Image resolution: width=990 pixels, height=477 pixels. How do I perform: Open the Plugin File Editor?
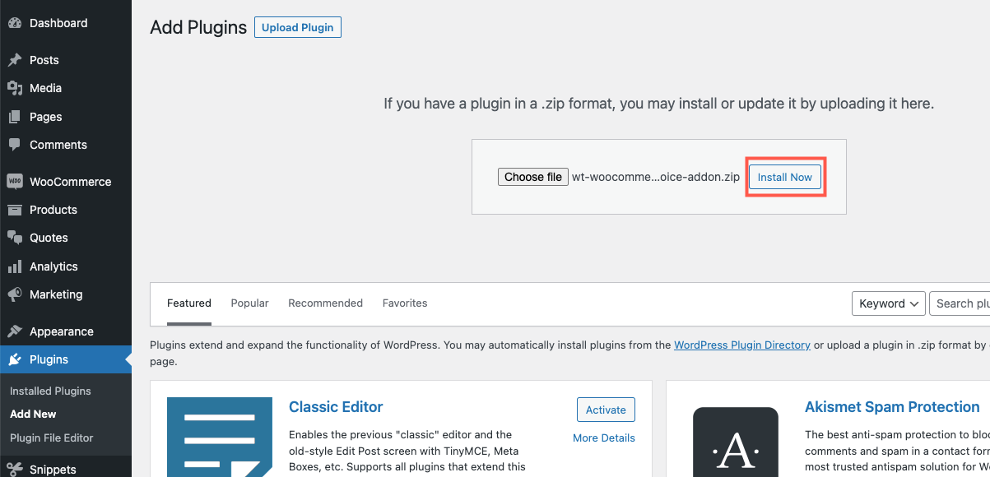52,438
